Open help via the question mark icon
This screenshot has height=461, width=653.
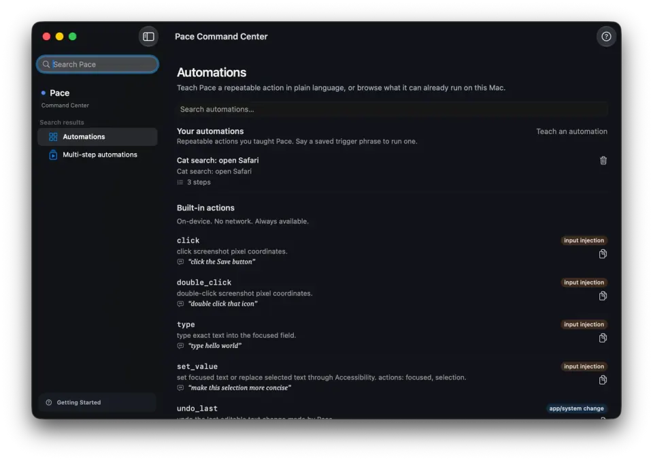click(605, 37)
